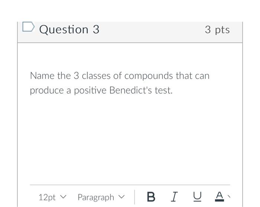The width and height of the screenshot is (260, 207).
Task: Open the 12pt font size dropdown
Action: pos(52,197)
